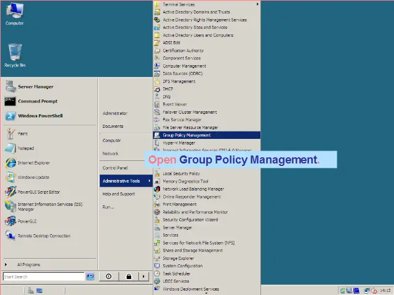Screen dimensions: 394x295
Task: Click the Start Search magnifier button
Action: 90,277
